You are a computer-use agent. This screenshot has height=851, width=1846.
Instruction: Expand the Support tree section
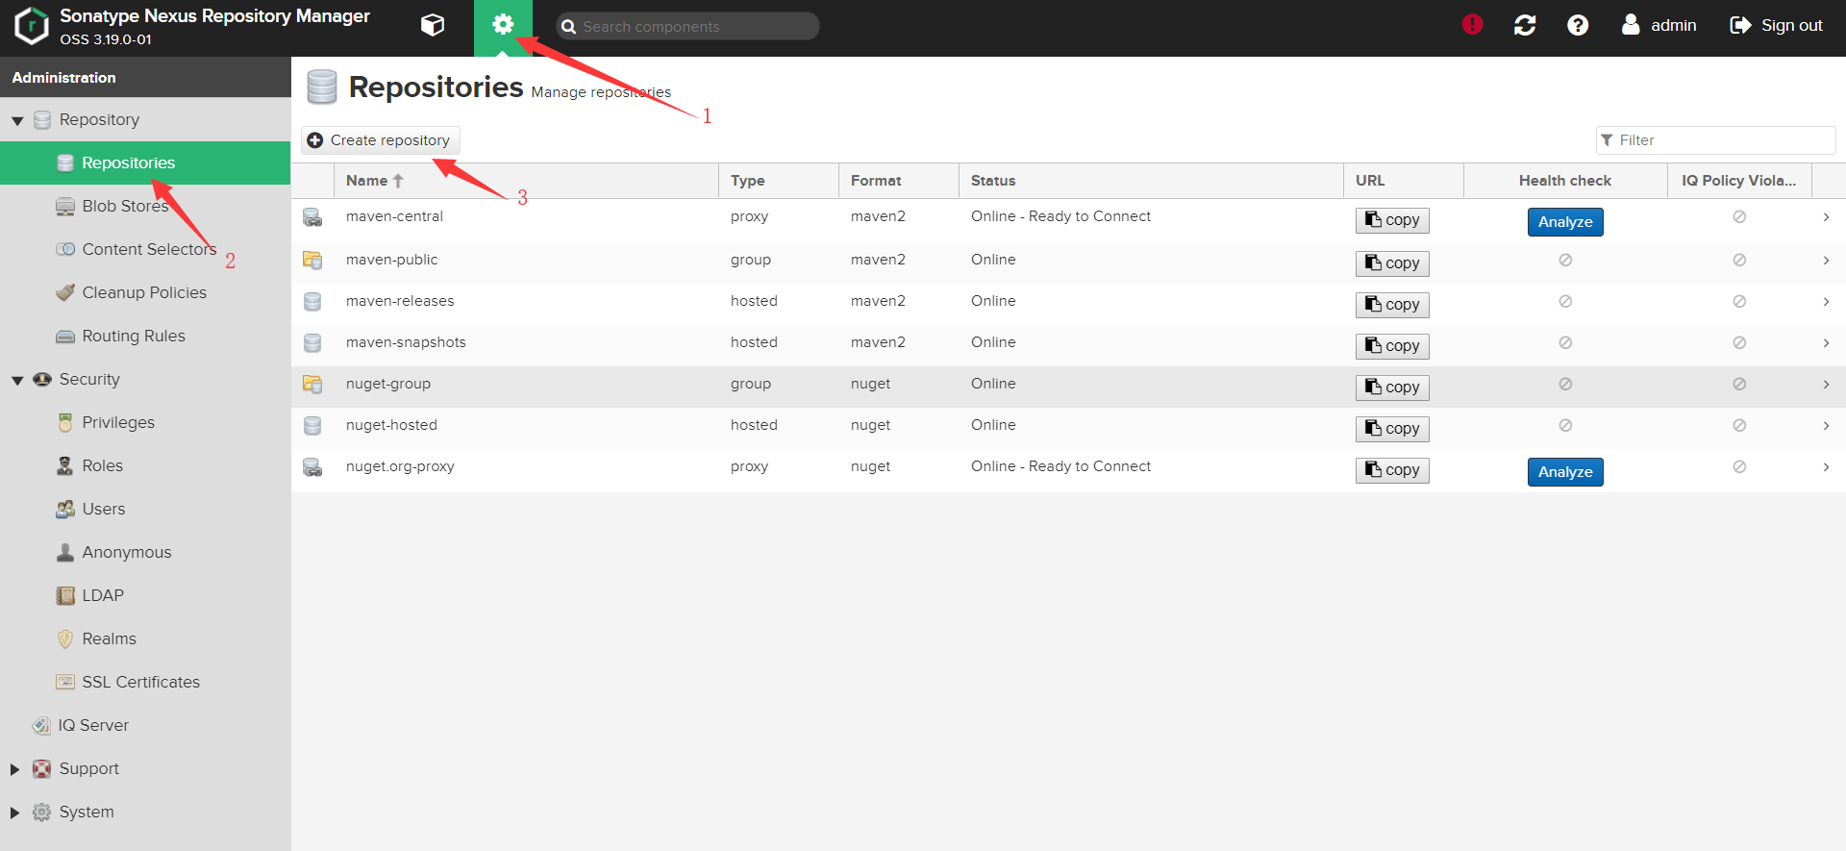pos(14,769)
